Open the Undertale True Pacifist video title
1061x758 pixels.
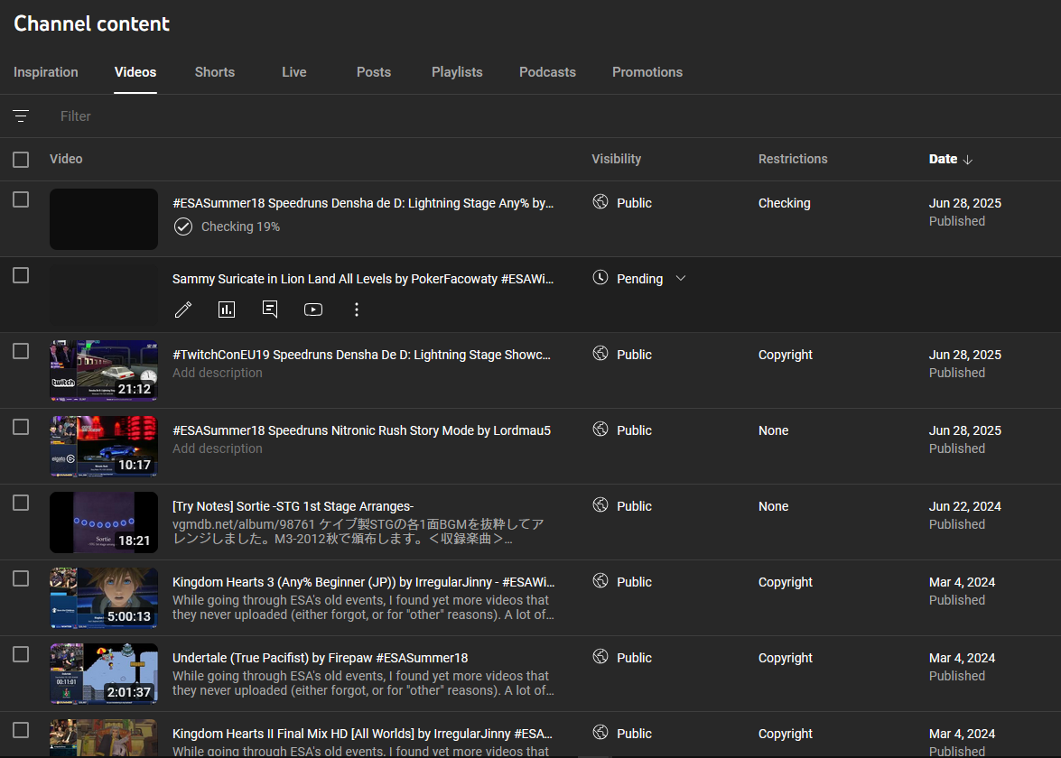pyautogui.click(x=320, y=657)
